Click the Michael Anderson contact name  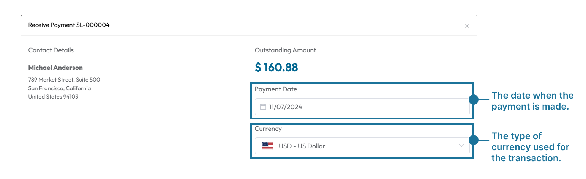click(55, 68)
